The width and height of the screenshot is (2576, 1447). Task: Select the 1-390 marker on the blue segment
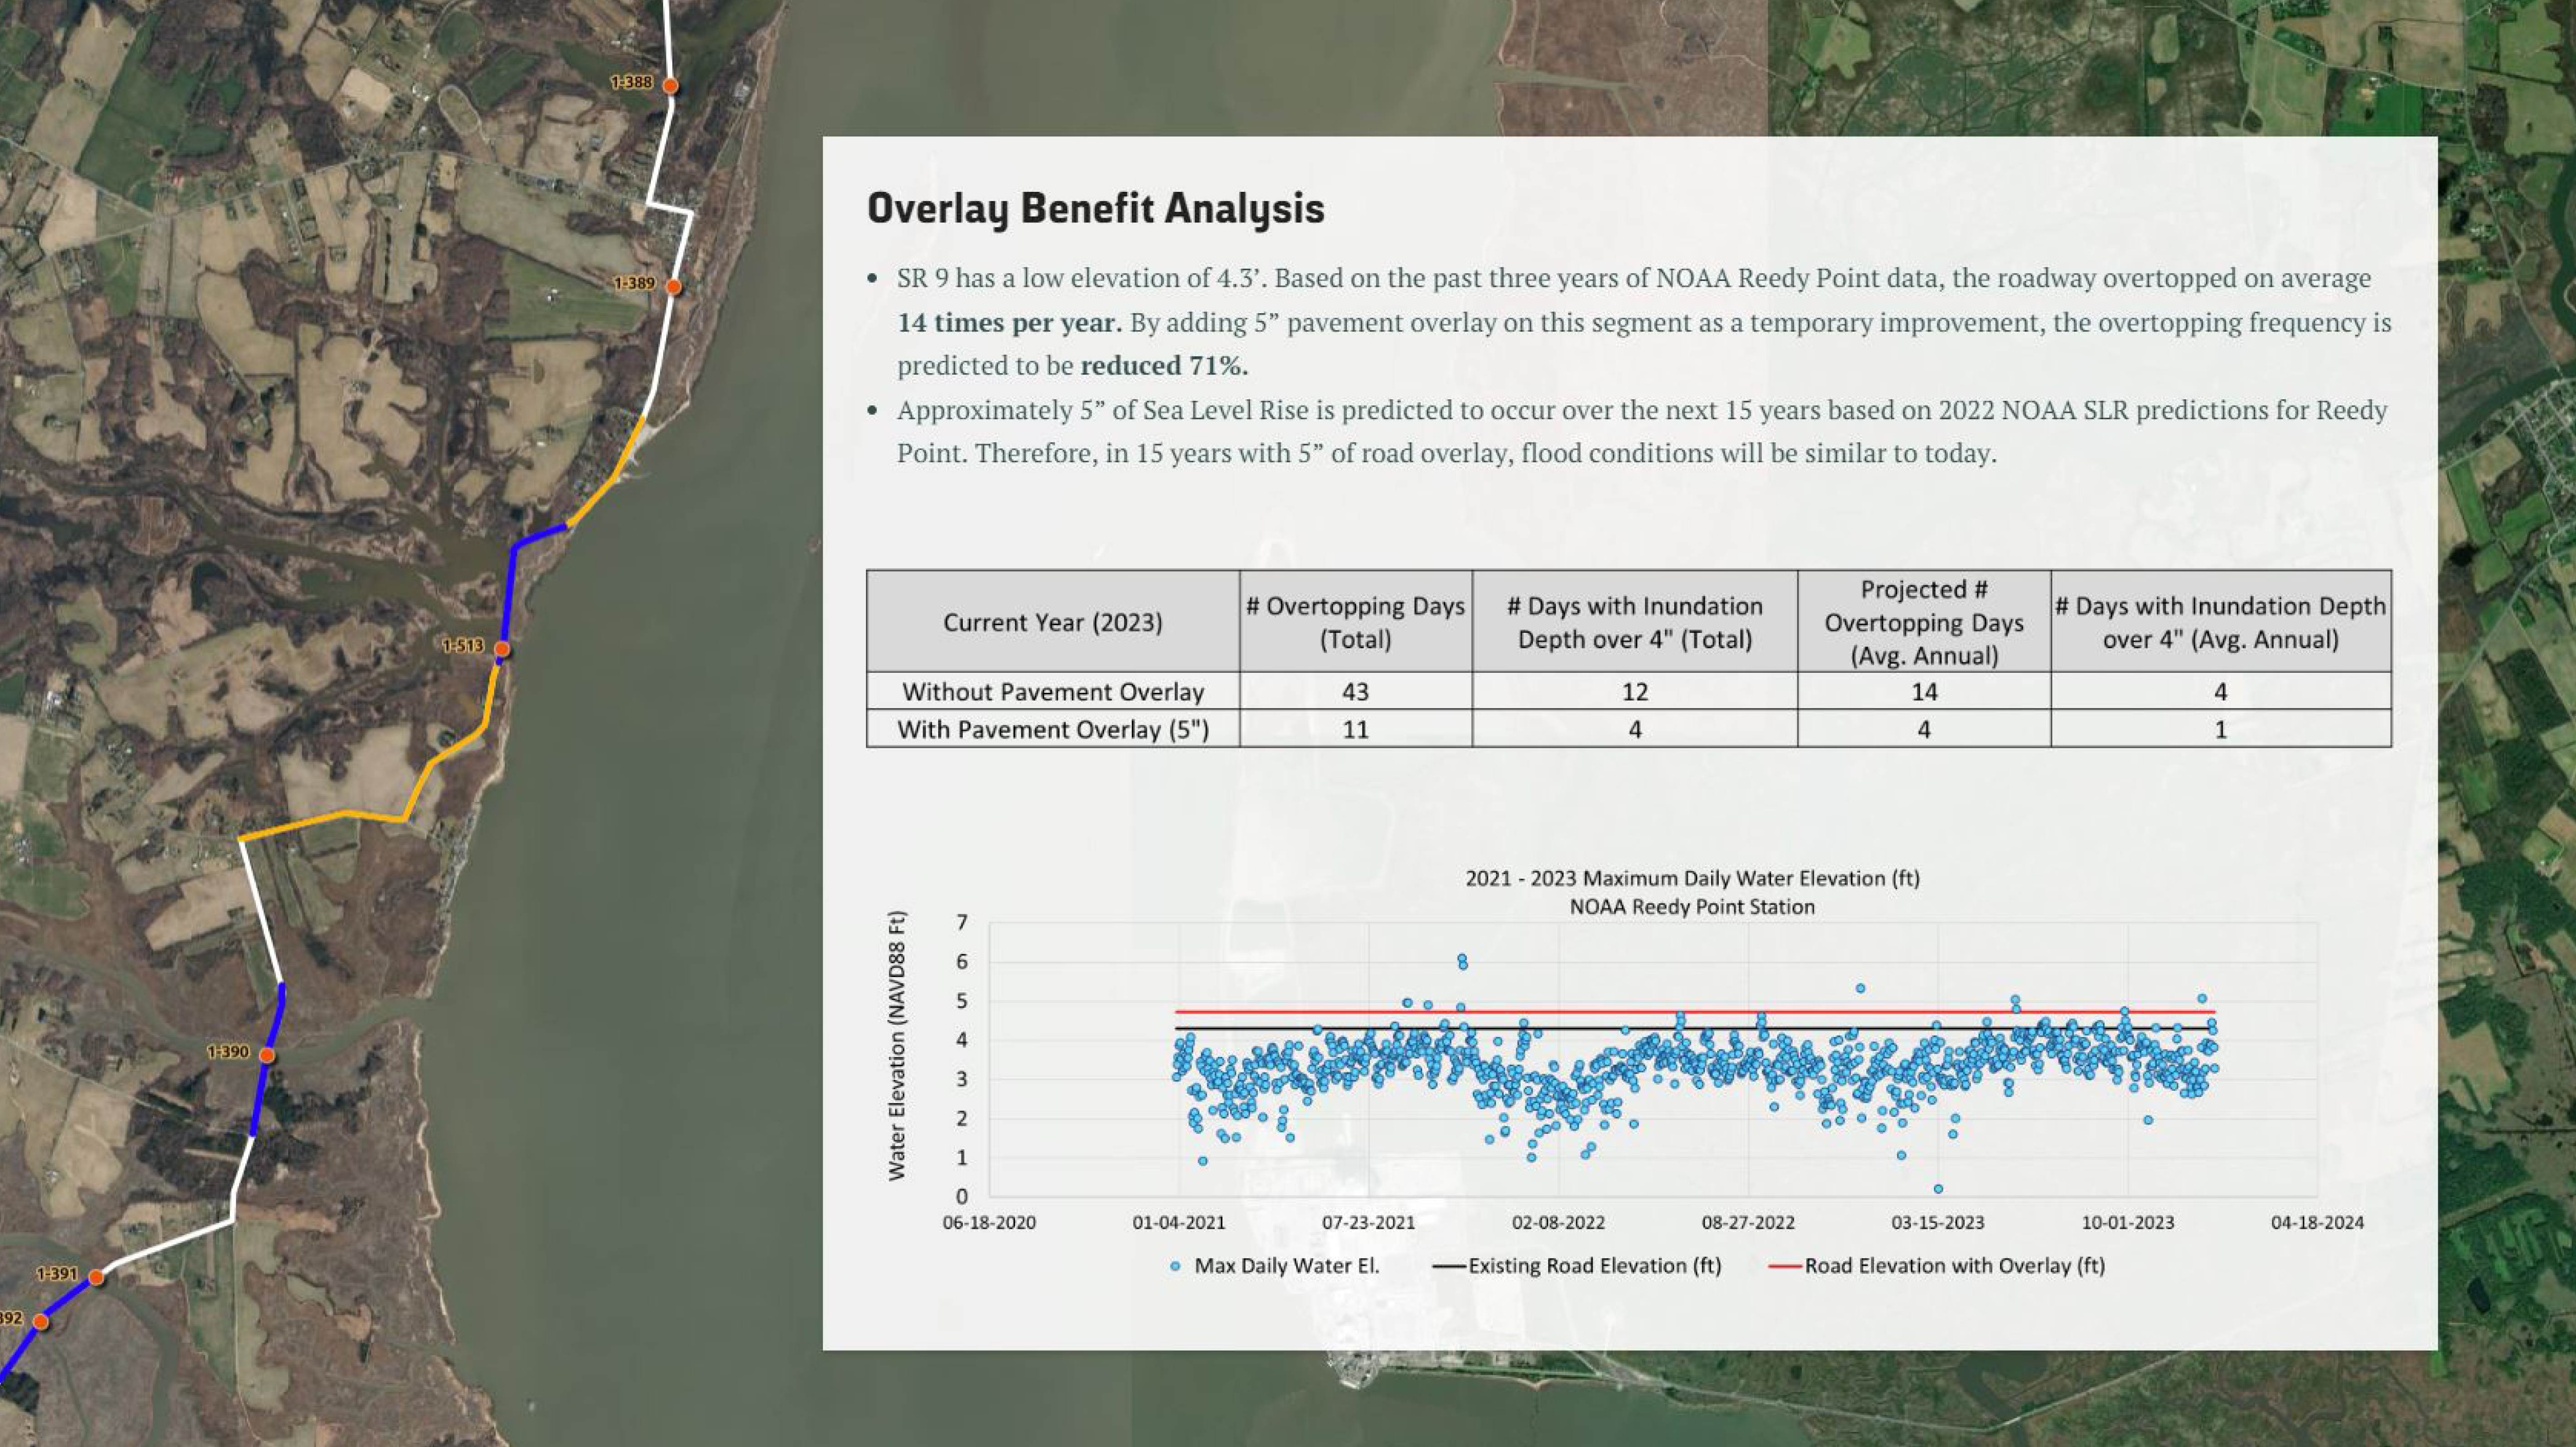tap(267, 1055)
